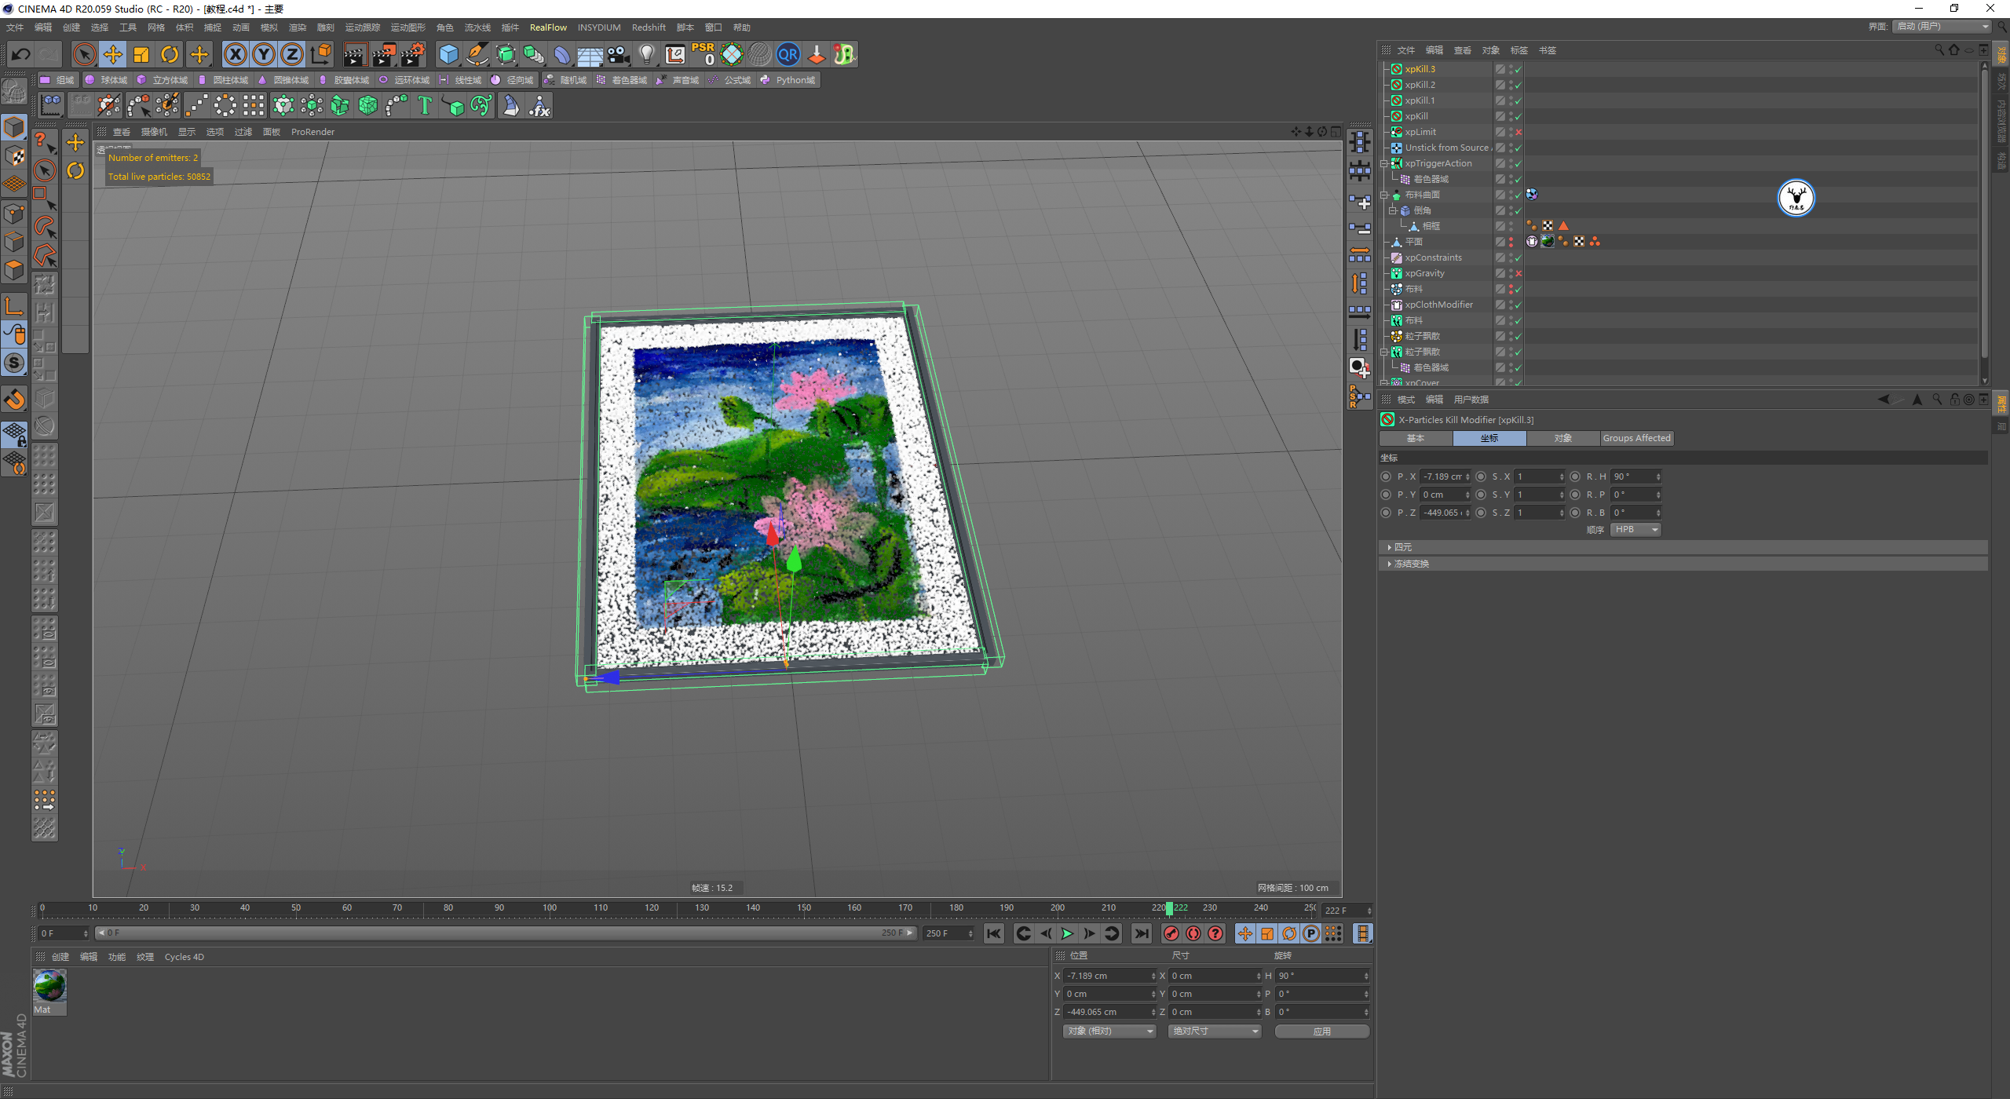This screenshot has width=2010, height=1099.
Task: Select the Move tool in top toolbar
Action: pyautogui.click(x=113, y=54)
